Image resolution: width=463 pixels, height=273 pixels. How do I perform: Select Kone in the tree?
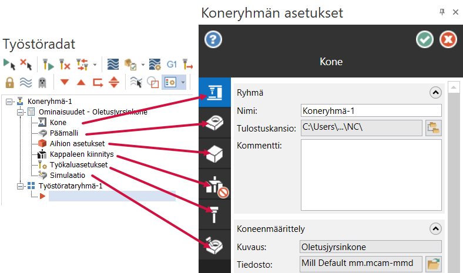click(x=58, y=123)
